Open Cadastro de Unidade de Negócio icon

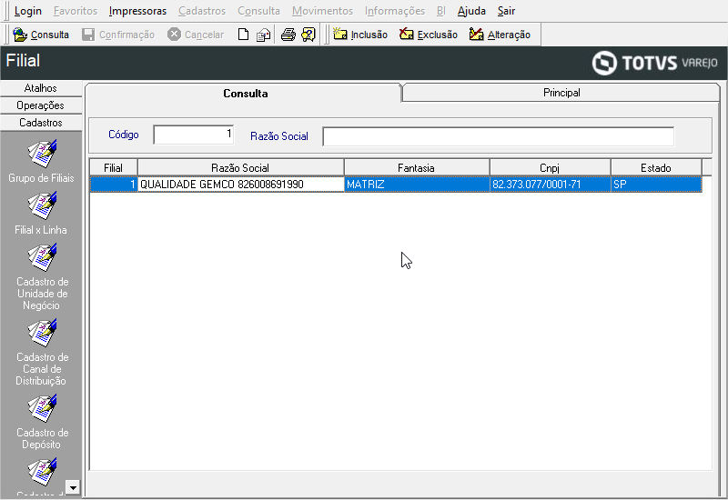(x=41, y=258)
